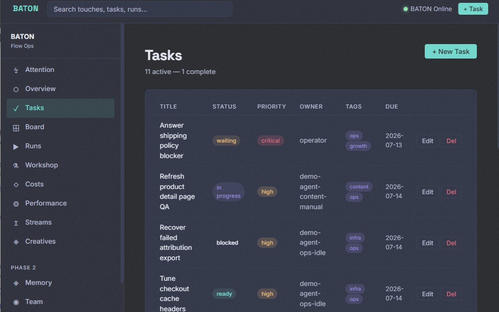Open the Costs page
499x312 pixels.
[x=60, y=184]
